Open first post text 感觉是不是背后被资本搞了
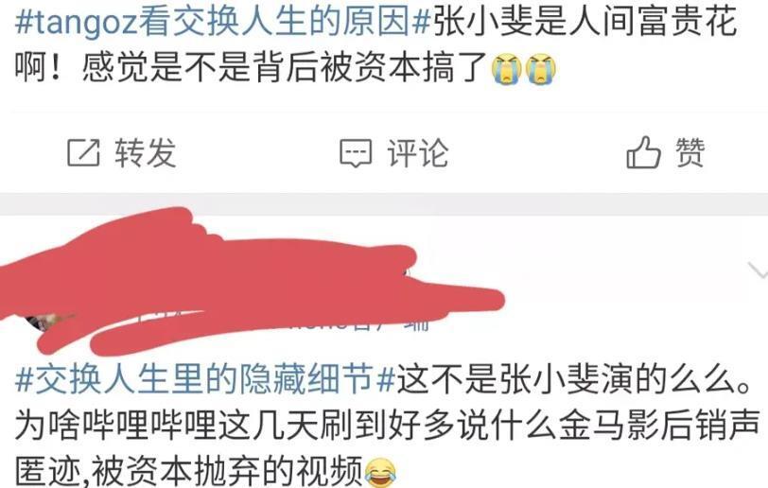The height and width of the screenshot is (488, 768). [285, 68]
